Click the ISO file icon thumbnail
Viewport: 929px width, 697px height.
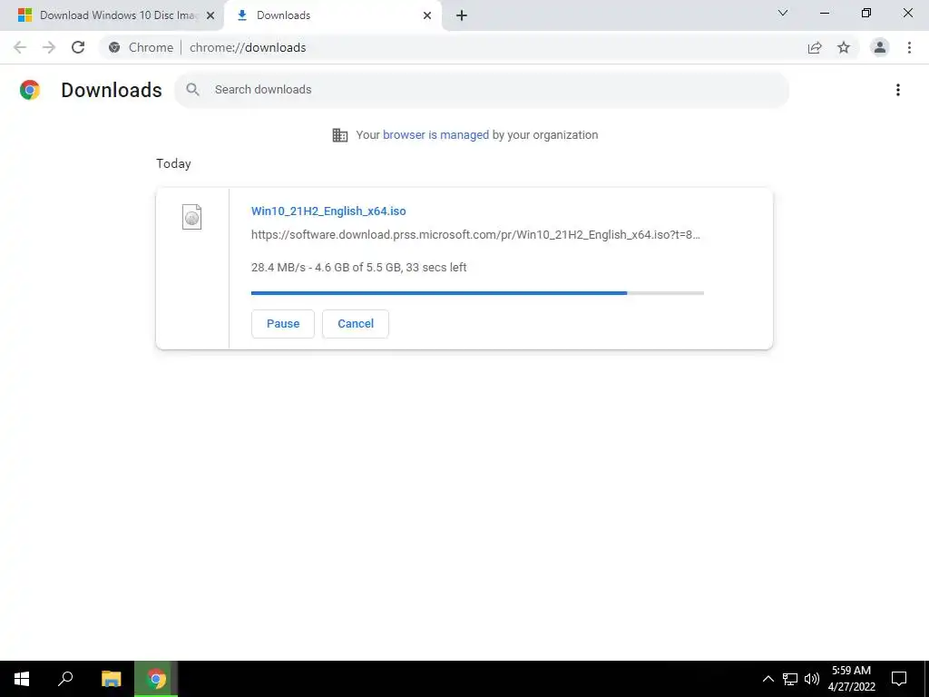click(x=192, y=217)
